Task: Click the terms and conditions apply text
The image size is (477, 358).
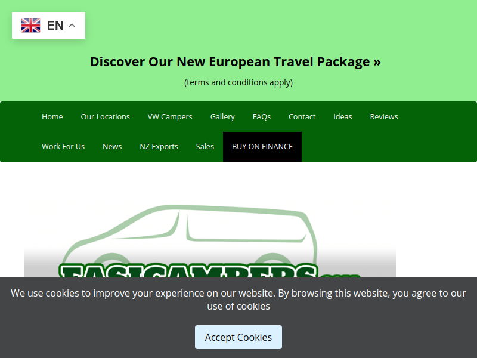Action: point(238,82)
